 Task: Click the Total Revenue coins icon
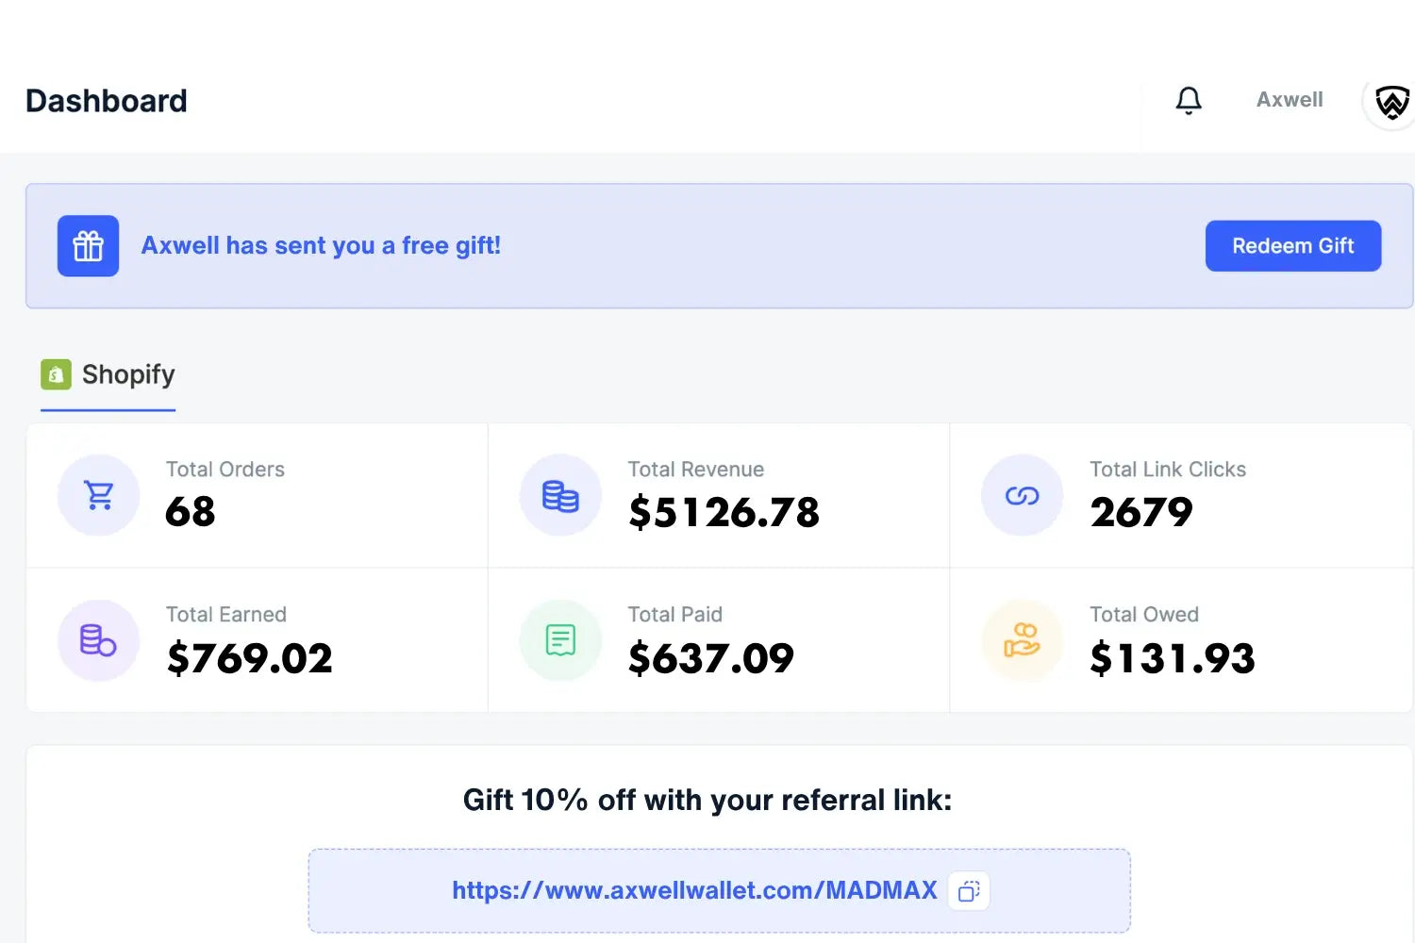(x=560, y=495)
